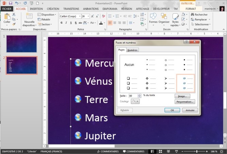Click the Styles rapides icon
227x154 pixels.
pos(175,18)
